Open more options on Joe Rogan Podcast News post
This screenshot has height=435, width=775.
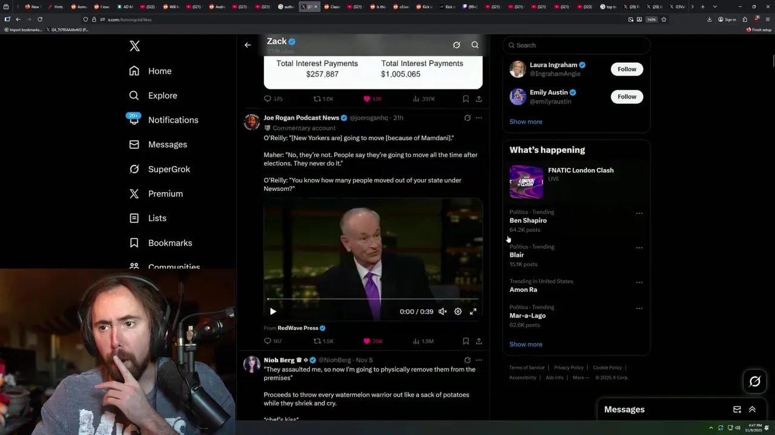point(479,118)
